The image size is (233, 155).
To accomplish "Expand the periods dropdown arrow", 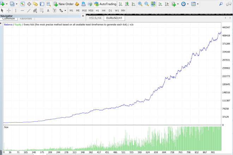I will [188, 4].
